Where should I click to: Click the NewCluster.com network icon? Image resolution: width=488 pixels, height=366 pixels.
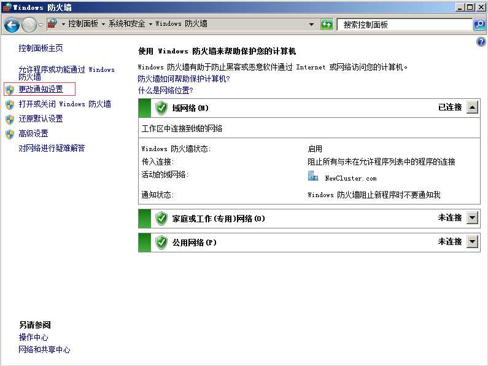click(x=313, y=176)
